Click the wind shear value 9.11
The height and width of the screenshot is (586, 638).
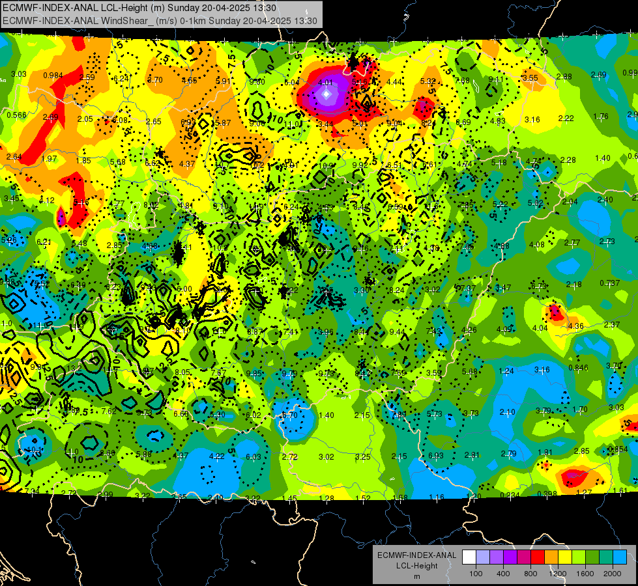pyautogui.click(x=496, y=79)
